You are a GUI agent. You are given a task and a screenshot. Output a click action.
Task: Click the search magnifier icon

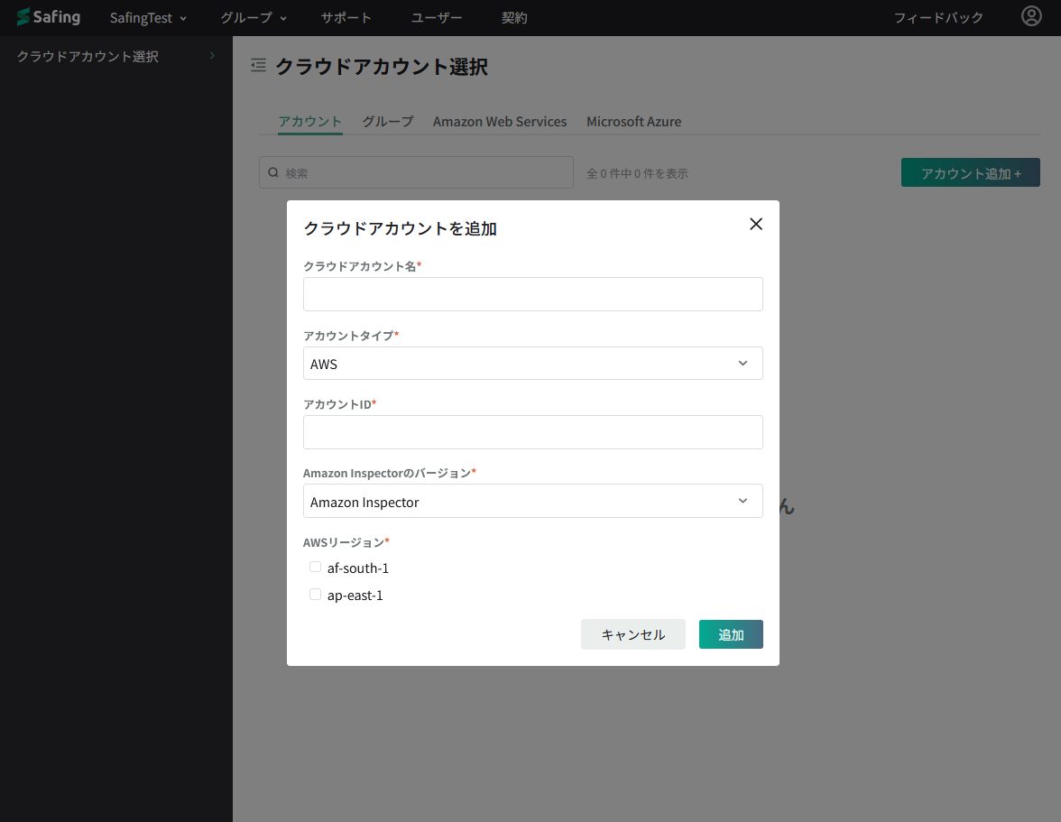tap(273, 172)
